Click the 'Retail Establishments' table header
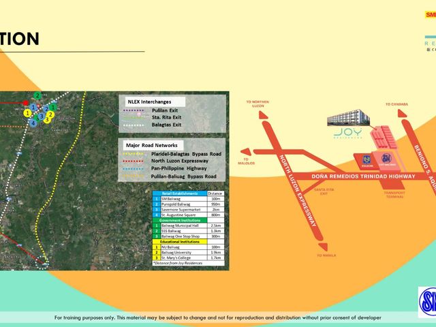The height and width of the screenshot is (327, 436). [x=180, y=193]
